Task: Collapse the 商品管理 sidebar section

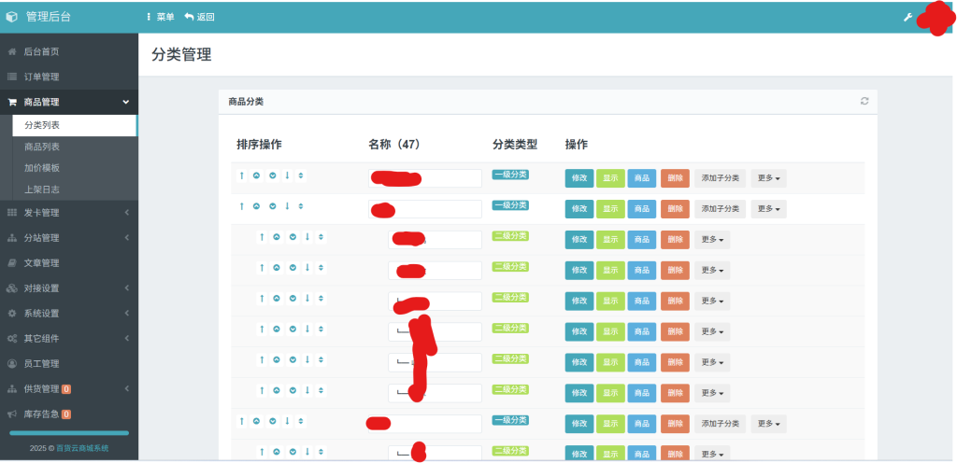Action: coord(69,103)
